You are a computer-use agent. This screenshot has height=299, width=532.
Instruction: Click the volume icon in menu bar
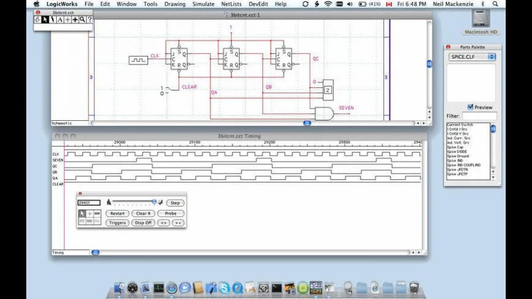click(x=350, y=4)
